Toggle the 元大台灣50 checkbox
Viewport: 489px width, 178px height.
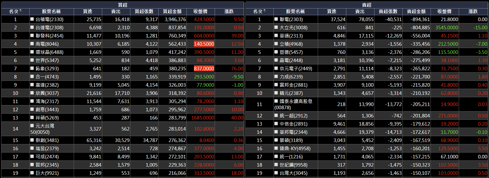point(32,126)
